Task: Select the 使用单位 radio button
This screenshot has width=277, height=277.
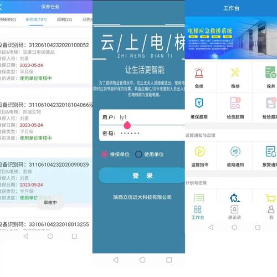Action: tap(138, 154)
